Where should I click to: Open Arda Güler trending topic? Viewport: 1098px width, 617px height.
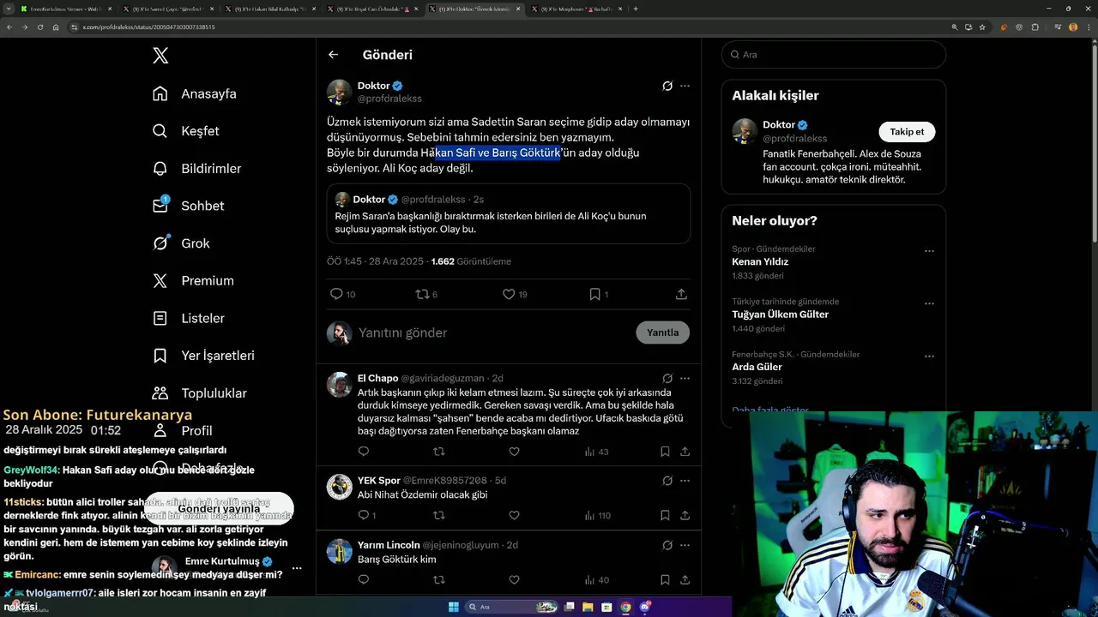click(757, 367)
